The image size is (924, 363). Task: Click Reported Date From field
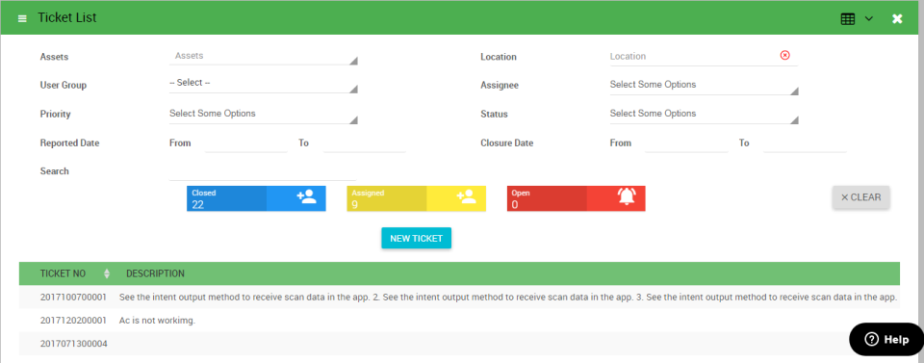pos(245,143)
